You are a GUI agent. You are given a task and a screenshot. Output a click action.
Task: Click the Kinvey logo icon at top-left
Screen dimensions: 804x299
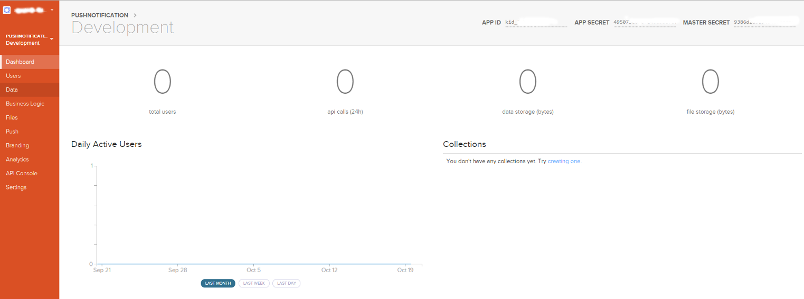tap(7, 10)
